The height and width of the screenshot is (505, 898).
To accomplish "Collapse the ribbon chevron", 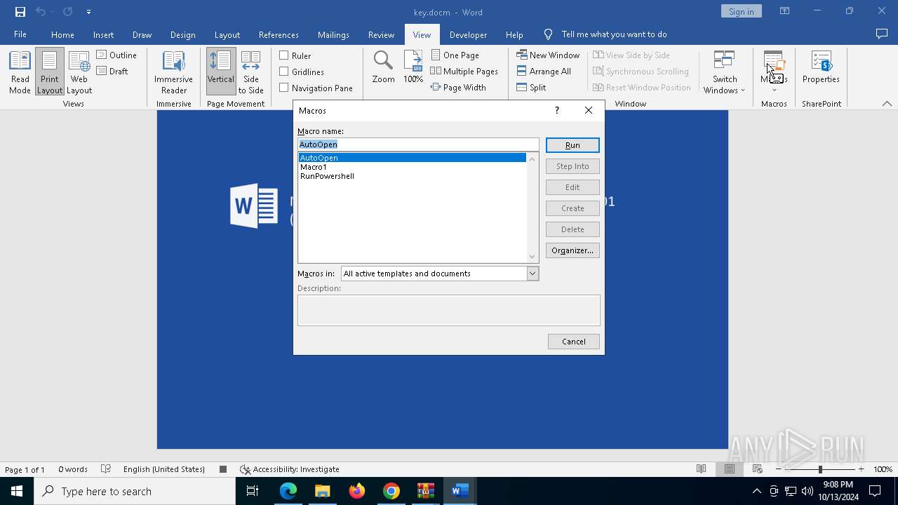I will tap(887, 103).
